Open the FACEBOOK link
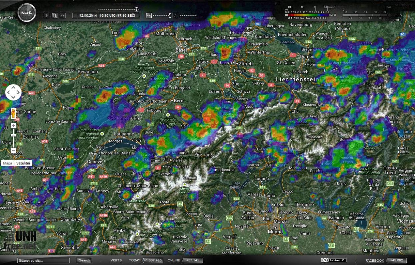415x265 pixels. tap(375, 260)
